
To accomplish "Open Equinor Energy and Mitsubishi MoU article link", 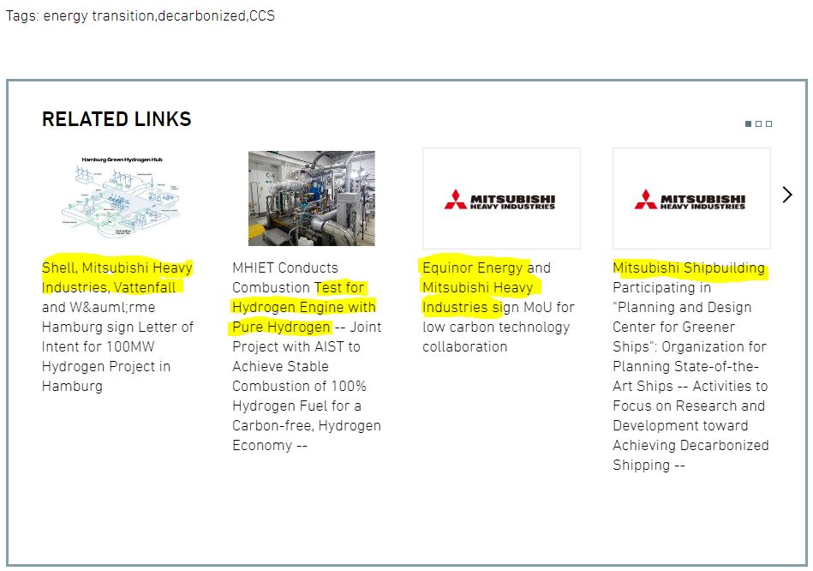I will pyautogui.click(x=499, y=307).
